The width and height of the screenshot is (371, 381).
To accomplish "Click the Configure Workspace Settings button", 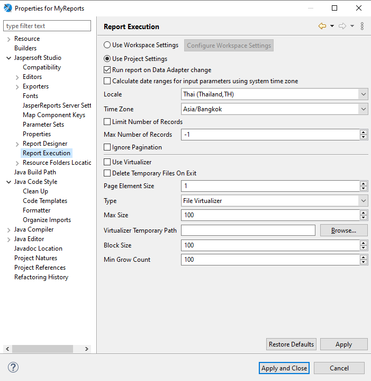I will point(229,46).
